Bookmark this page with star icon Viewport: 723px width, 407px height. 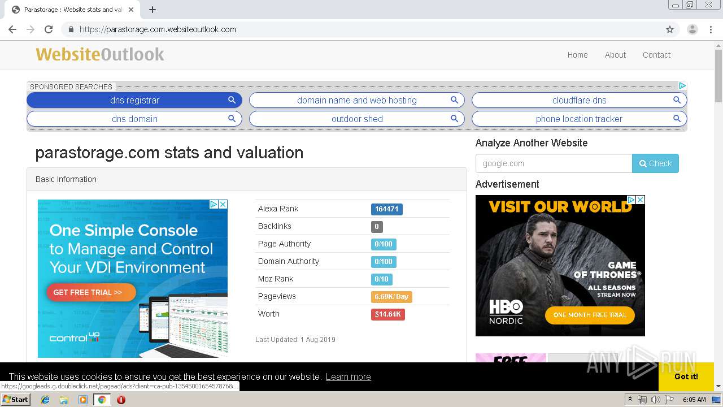point(670,29)
